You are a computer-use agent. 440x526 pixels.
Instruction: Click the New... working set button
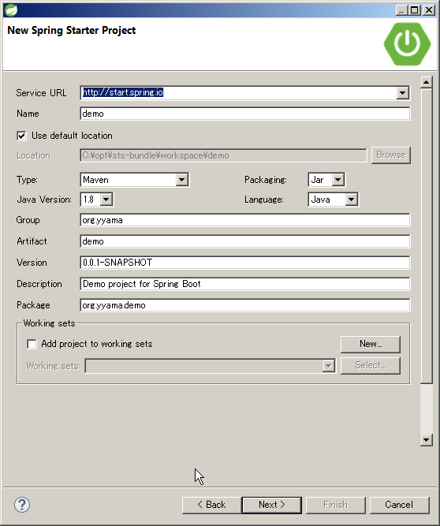tap(371, 344)
